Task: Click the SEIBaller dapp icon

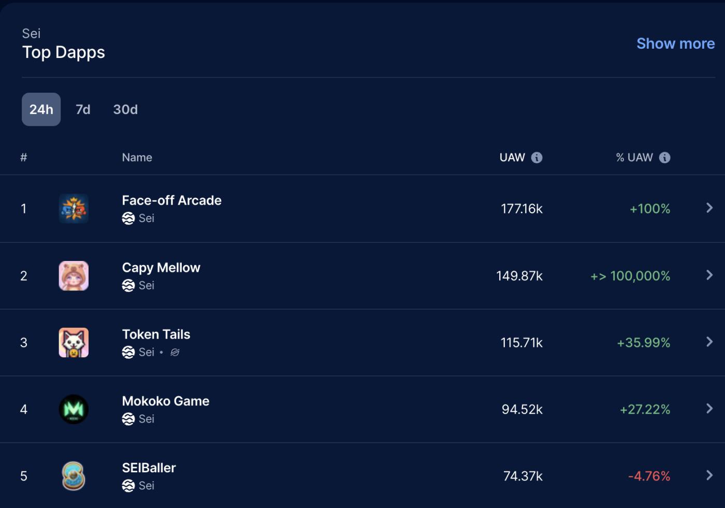Action: pyautogui.click(x=74, y=476)
